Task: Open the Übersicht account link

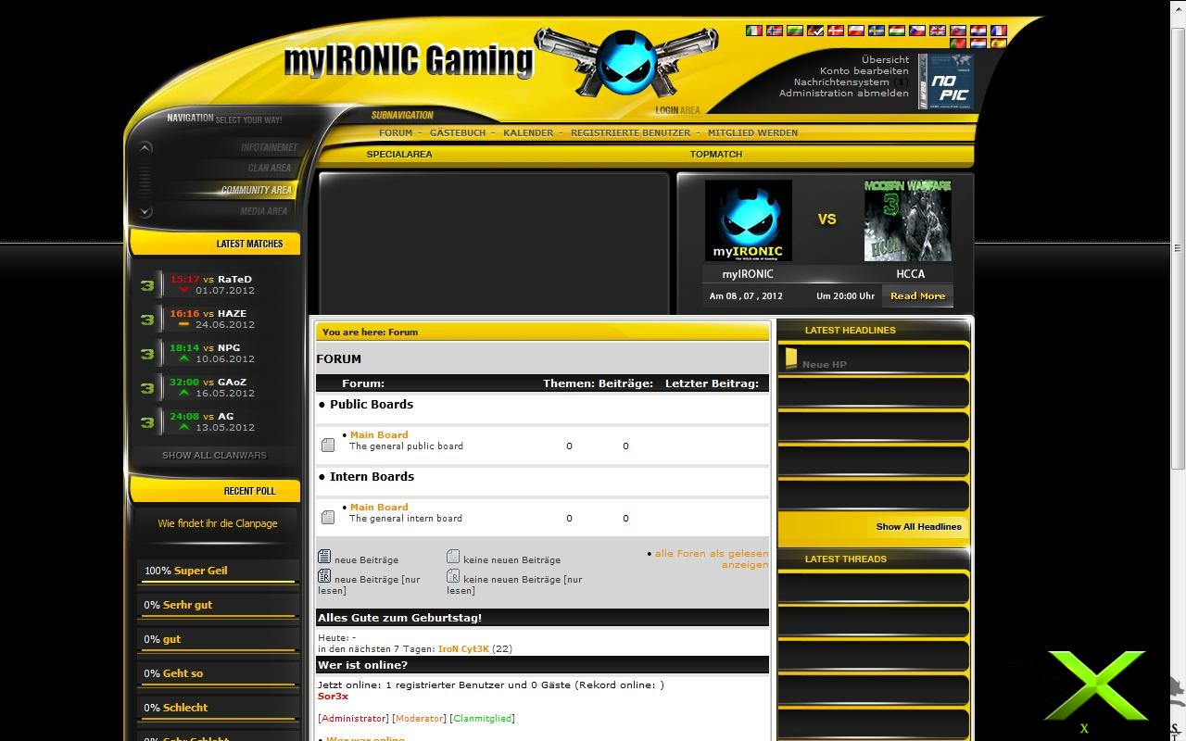Action: pos(885,59)
